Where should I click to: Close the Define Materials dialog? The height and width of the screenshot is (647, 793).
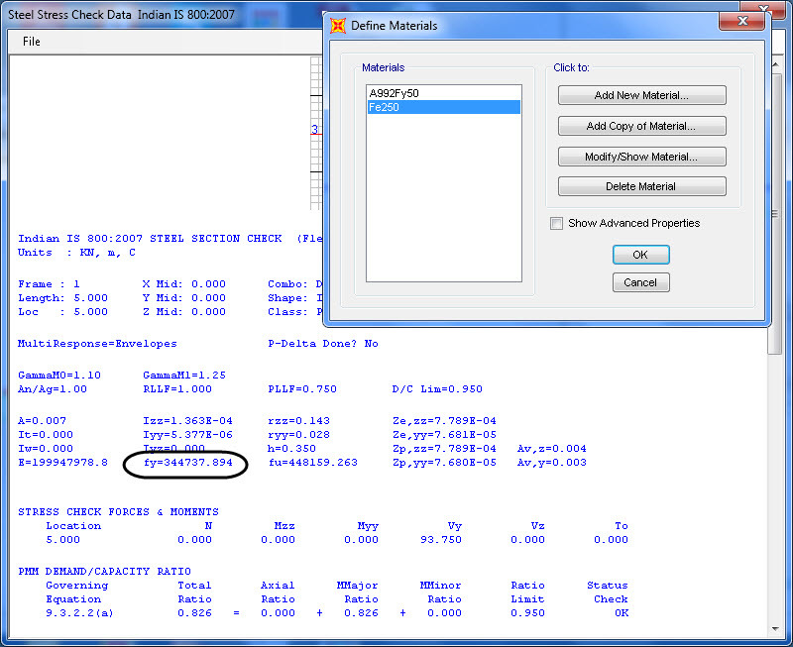point(742,21)
